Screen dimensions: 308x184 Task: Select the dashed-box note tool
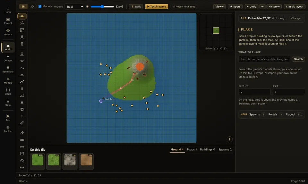22,154
